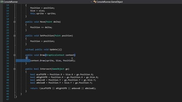Click the 'bool aLeftOfB' declaration line
182x102 pixels.
(62, 75)
